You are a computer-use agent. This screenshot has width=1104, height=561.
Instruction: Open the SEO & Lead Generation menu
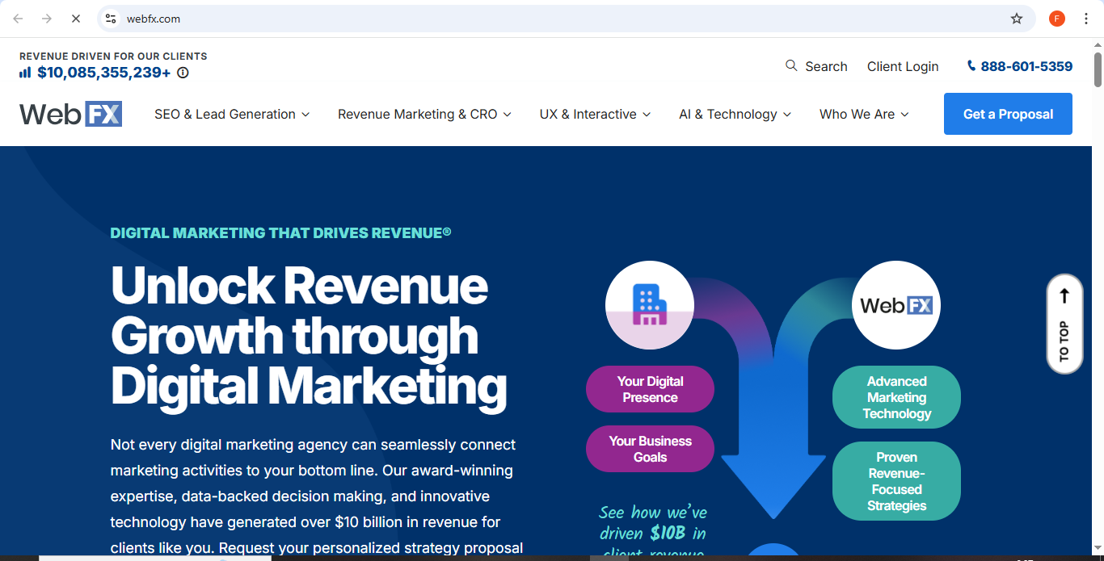click(x=232, y=115)
